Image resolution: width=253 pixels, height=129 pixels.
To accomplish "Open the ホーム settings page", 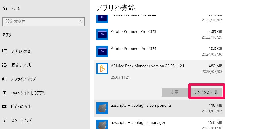I will point(16,8).
